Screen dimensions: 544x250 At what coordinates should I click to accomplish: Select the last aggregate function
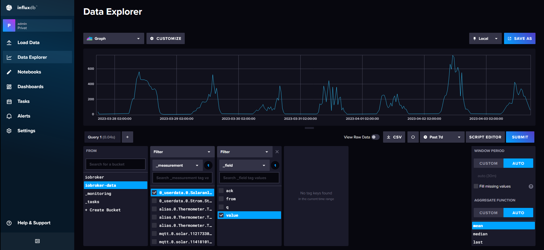point(503,242)
